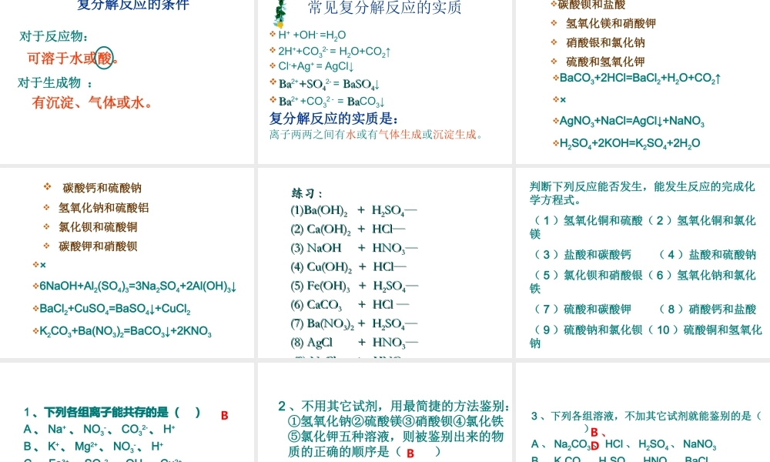
Task: Click the equation Ba²⁺+CO₃²⁻=BaCO₃↓
Action: click(331, 102)
